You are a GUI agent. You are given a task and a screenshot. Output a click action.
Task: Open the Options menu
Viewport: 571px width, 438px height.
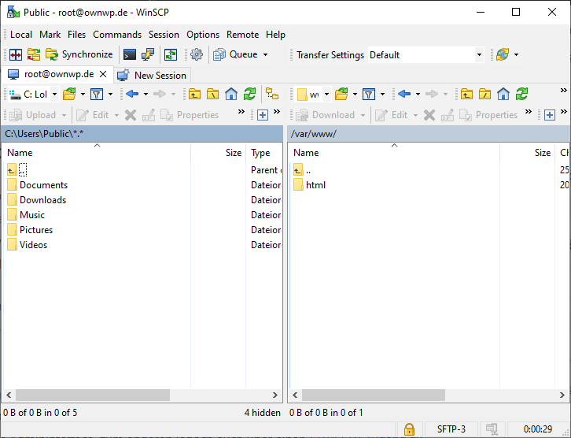pyautogui.click(x=203, y=35)
